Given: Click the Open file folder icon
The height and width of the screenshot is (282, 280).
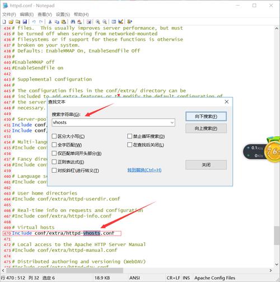Looking at the screenshot, I should pyautogui.click(x=11, y=22).
